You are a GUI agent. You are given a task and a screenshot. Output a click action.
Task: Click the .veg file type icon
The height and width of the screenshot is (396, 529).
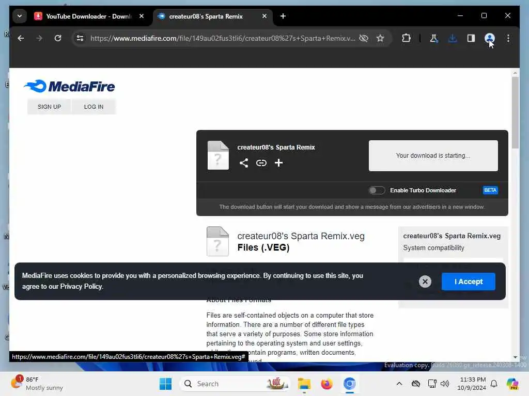pyautogui.click(x=217, y=241)
